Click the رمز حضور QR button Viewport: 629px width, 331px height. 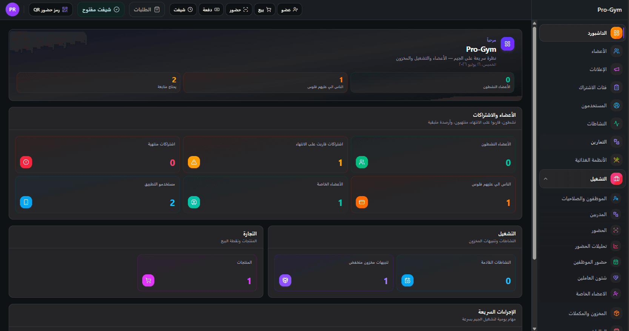pyautogui.click(x=51, y=9)
